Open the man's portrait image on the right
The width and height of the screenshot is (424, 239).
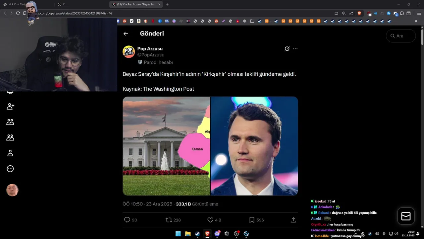[254, 146]
